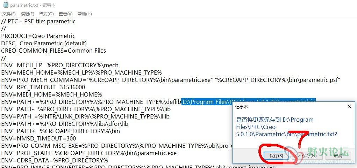Click the line DESC=Creo Parametric (default)
Image resolution: width=357 pixels, height=168 pixels.
(x=44, y=43)
